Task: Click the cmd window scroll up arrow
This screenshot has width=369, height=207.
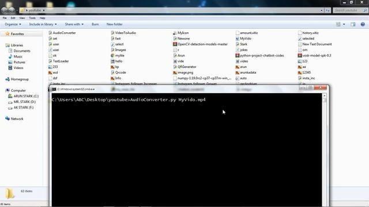Action: click(x=324, y=95)
